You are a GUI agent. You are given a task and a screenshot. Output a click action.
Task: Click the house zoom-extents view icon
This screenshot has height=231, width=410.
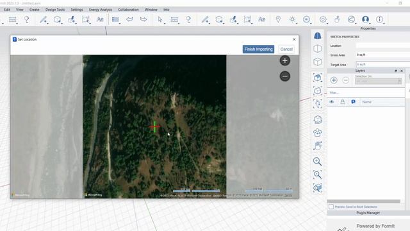(x=318, y=78)
